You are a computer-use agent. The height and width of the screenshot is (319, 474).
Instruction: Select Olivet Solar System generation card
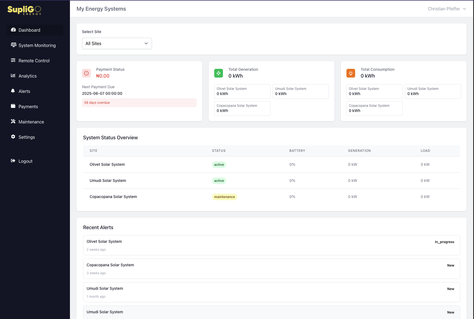click(x=242, y=91)
